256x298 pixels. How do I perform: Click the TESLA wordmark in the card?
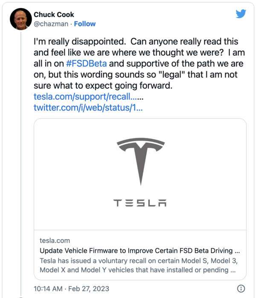pyautogui.click(x=140, y=203)
